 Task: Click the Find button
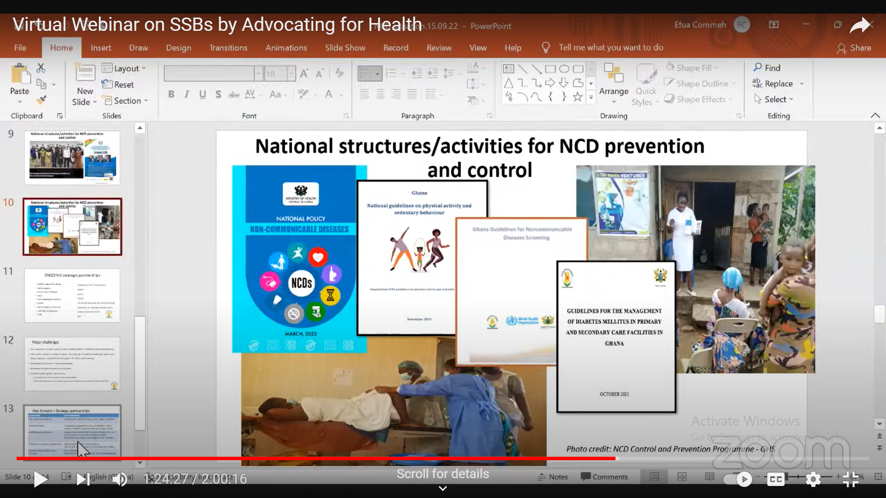[x=767, y=68]
